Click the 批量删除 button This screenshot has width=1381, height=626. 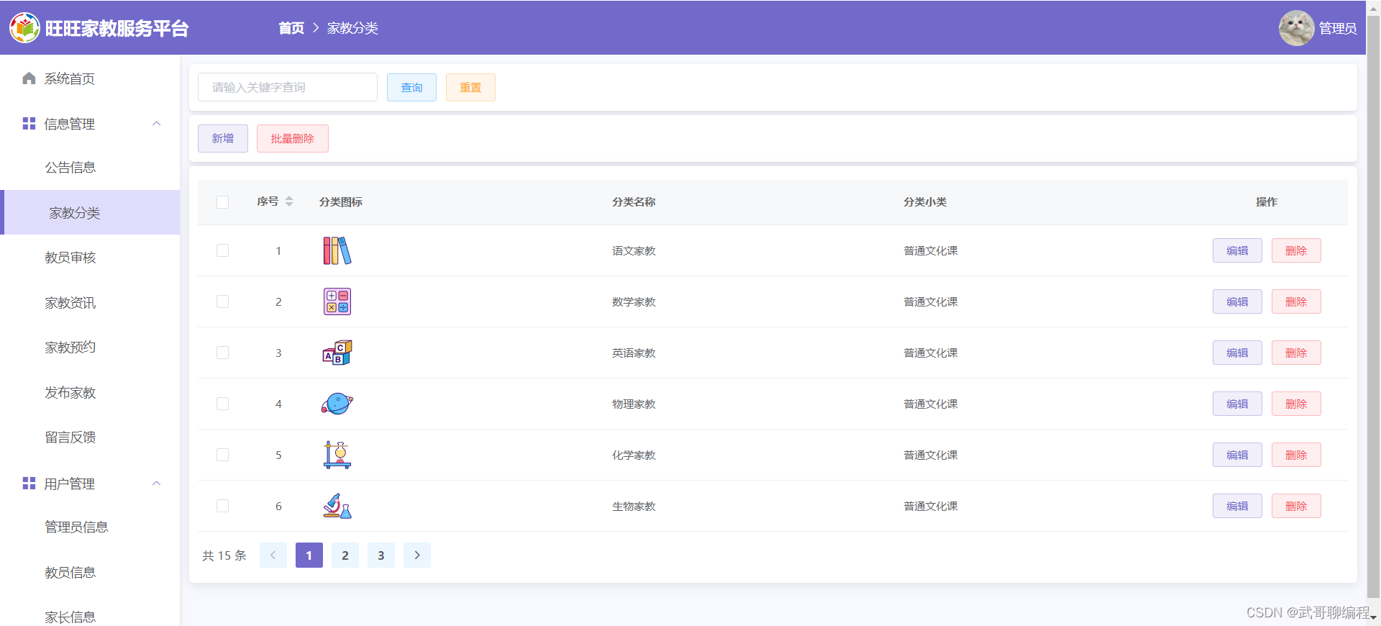[293, 138]
